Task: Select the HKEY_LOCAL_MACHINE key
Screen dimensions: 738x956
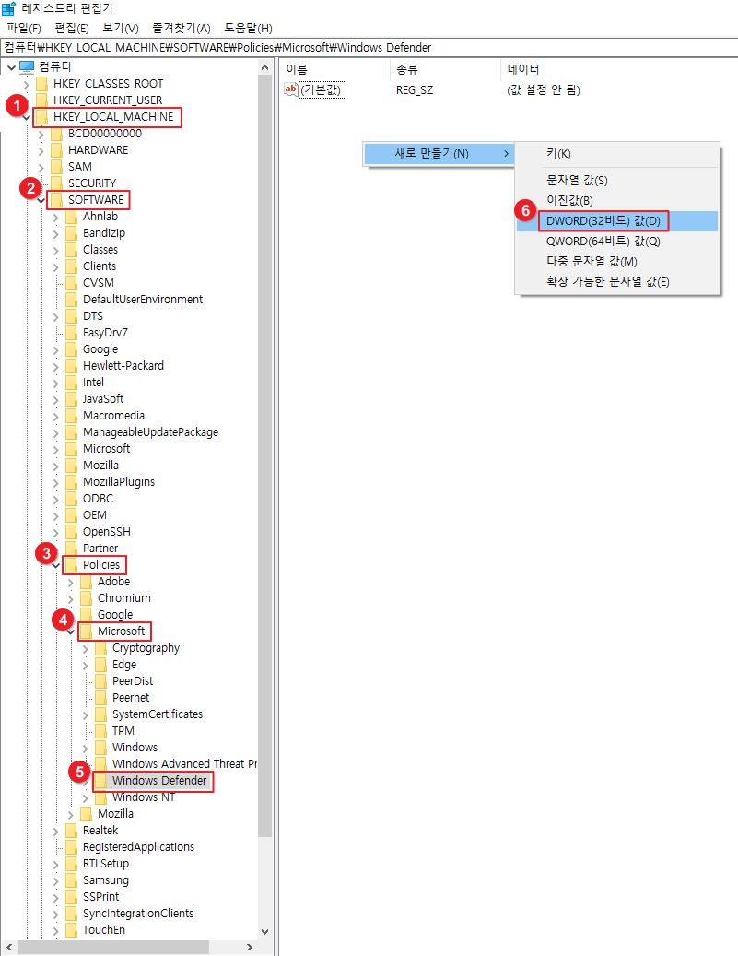Action: (x=113, y=116)
